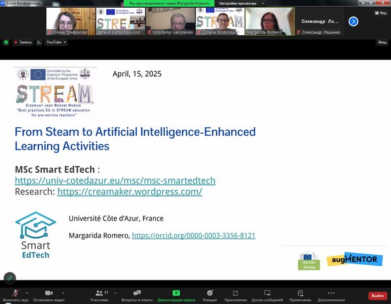391x304 pixels.
Task: Open the creamaker.wordpress.com research link
Action: pos(130,192)
